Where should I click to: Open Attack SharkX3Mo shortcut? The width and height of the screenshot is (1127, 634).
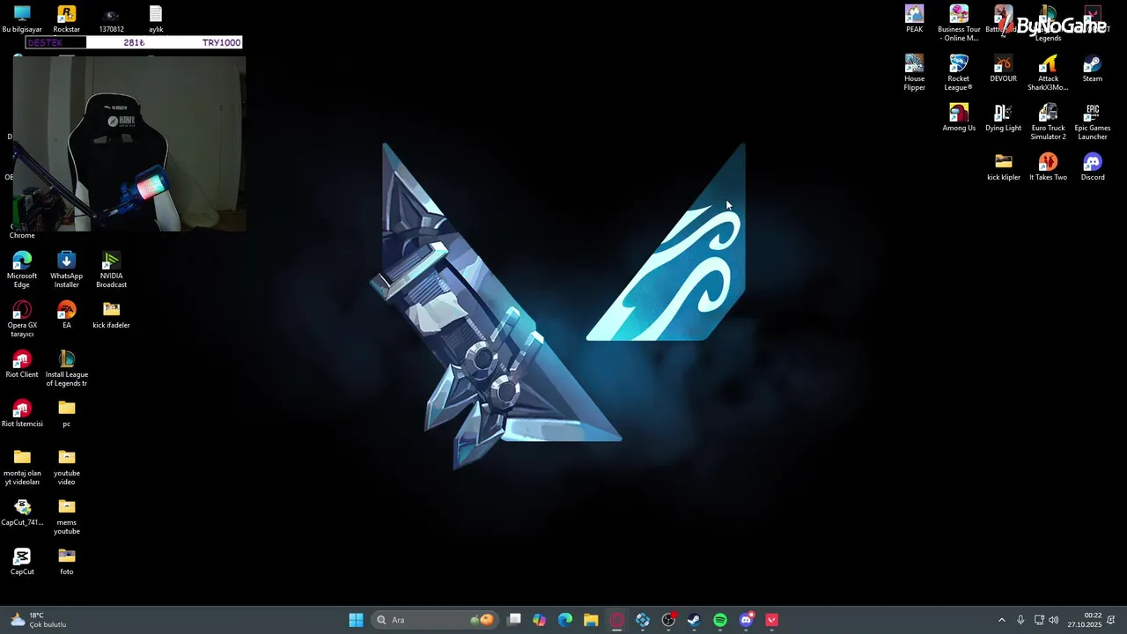1048,72
